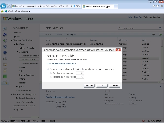Select the Windows Intune Alert Types tab

[98, 7]
